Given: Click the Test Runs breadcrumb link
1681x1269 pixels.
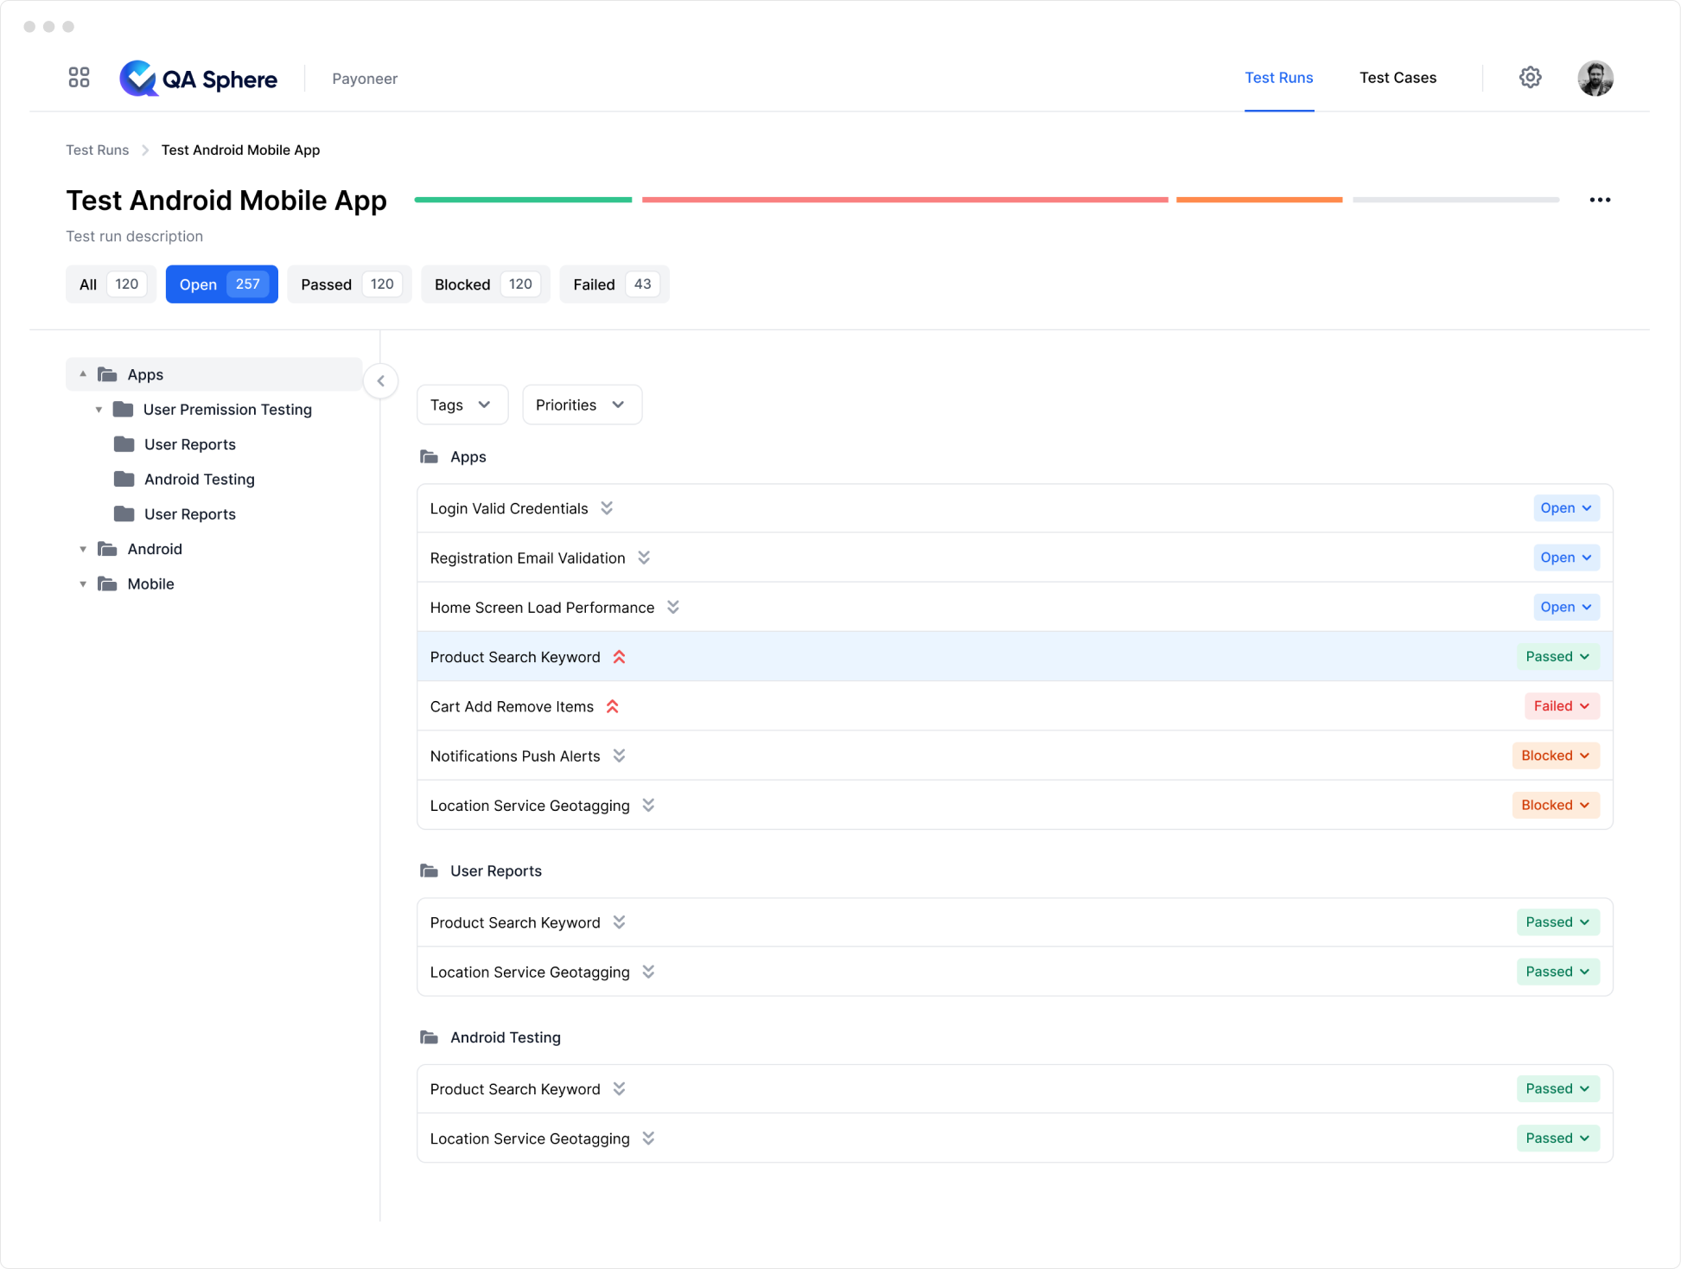Looking at the screenshot, I should click(97, 150).
